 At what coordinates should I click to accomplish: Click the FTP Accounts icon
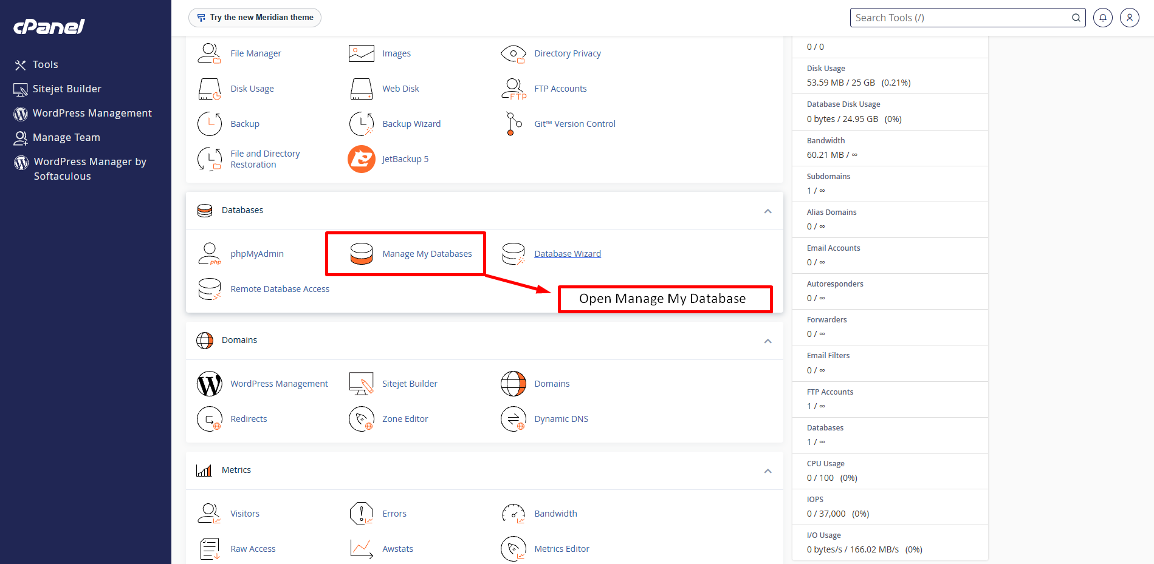point(513,89)
